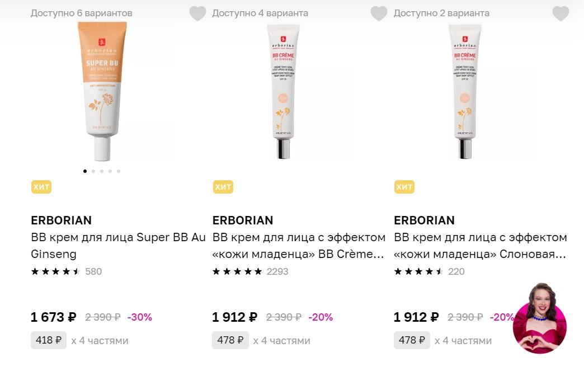Open the BB Crème «кожи младенца» product title

click(299, 245)
